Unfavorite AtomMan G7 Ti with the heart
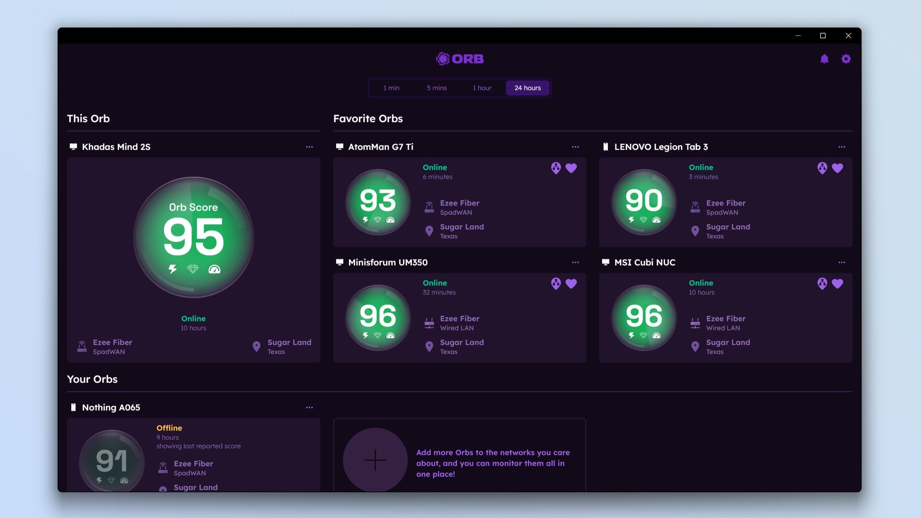This screenshot has height=518, width=921. click(571, 168)
